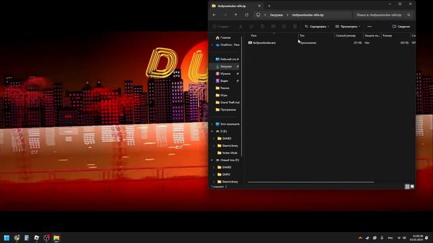The width and height of the screenshot is (433, 243).
Task: Click rbxfpsunlocker-x64.zip breadcrumb segment
Action: point(308,15)
